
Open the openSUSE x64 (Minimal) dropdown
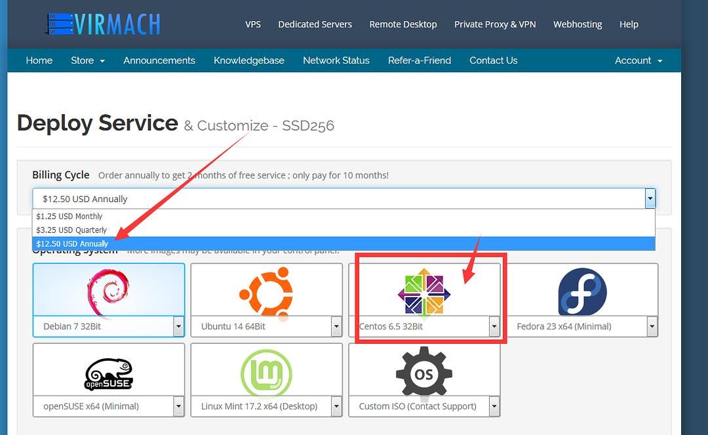pyautogui.click(x=179, y=406)
